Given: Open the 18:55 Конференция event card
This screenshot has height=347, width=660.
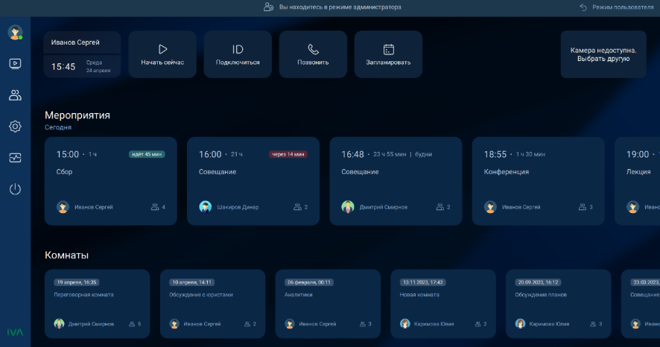Looking at the screenshot, I should tap(539, 181).
